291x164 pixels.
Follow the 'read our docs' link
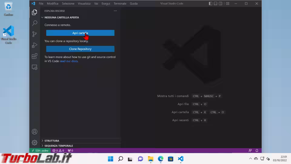(69, 61)
